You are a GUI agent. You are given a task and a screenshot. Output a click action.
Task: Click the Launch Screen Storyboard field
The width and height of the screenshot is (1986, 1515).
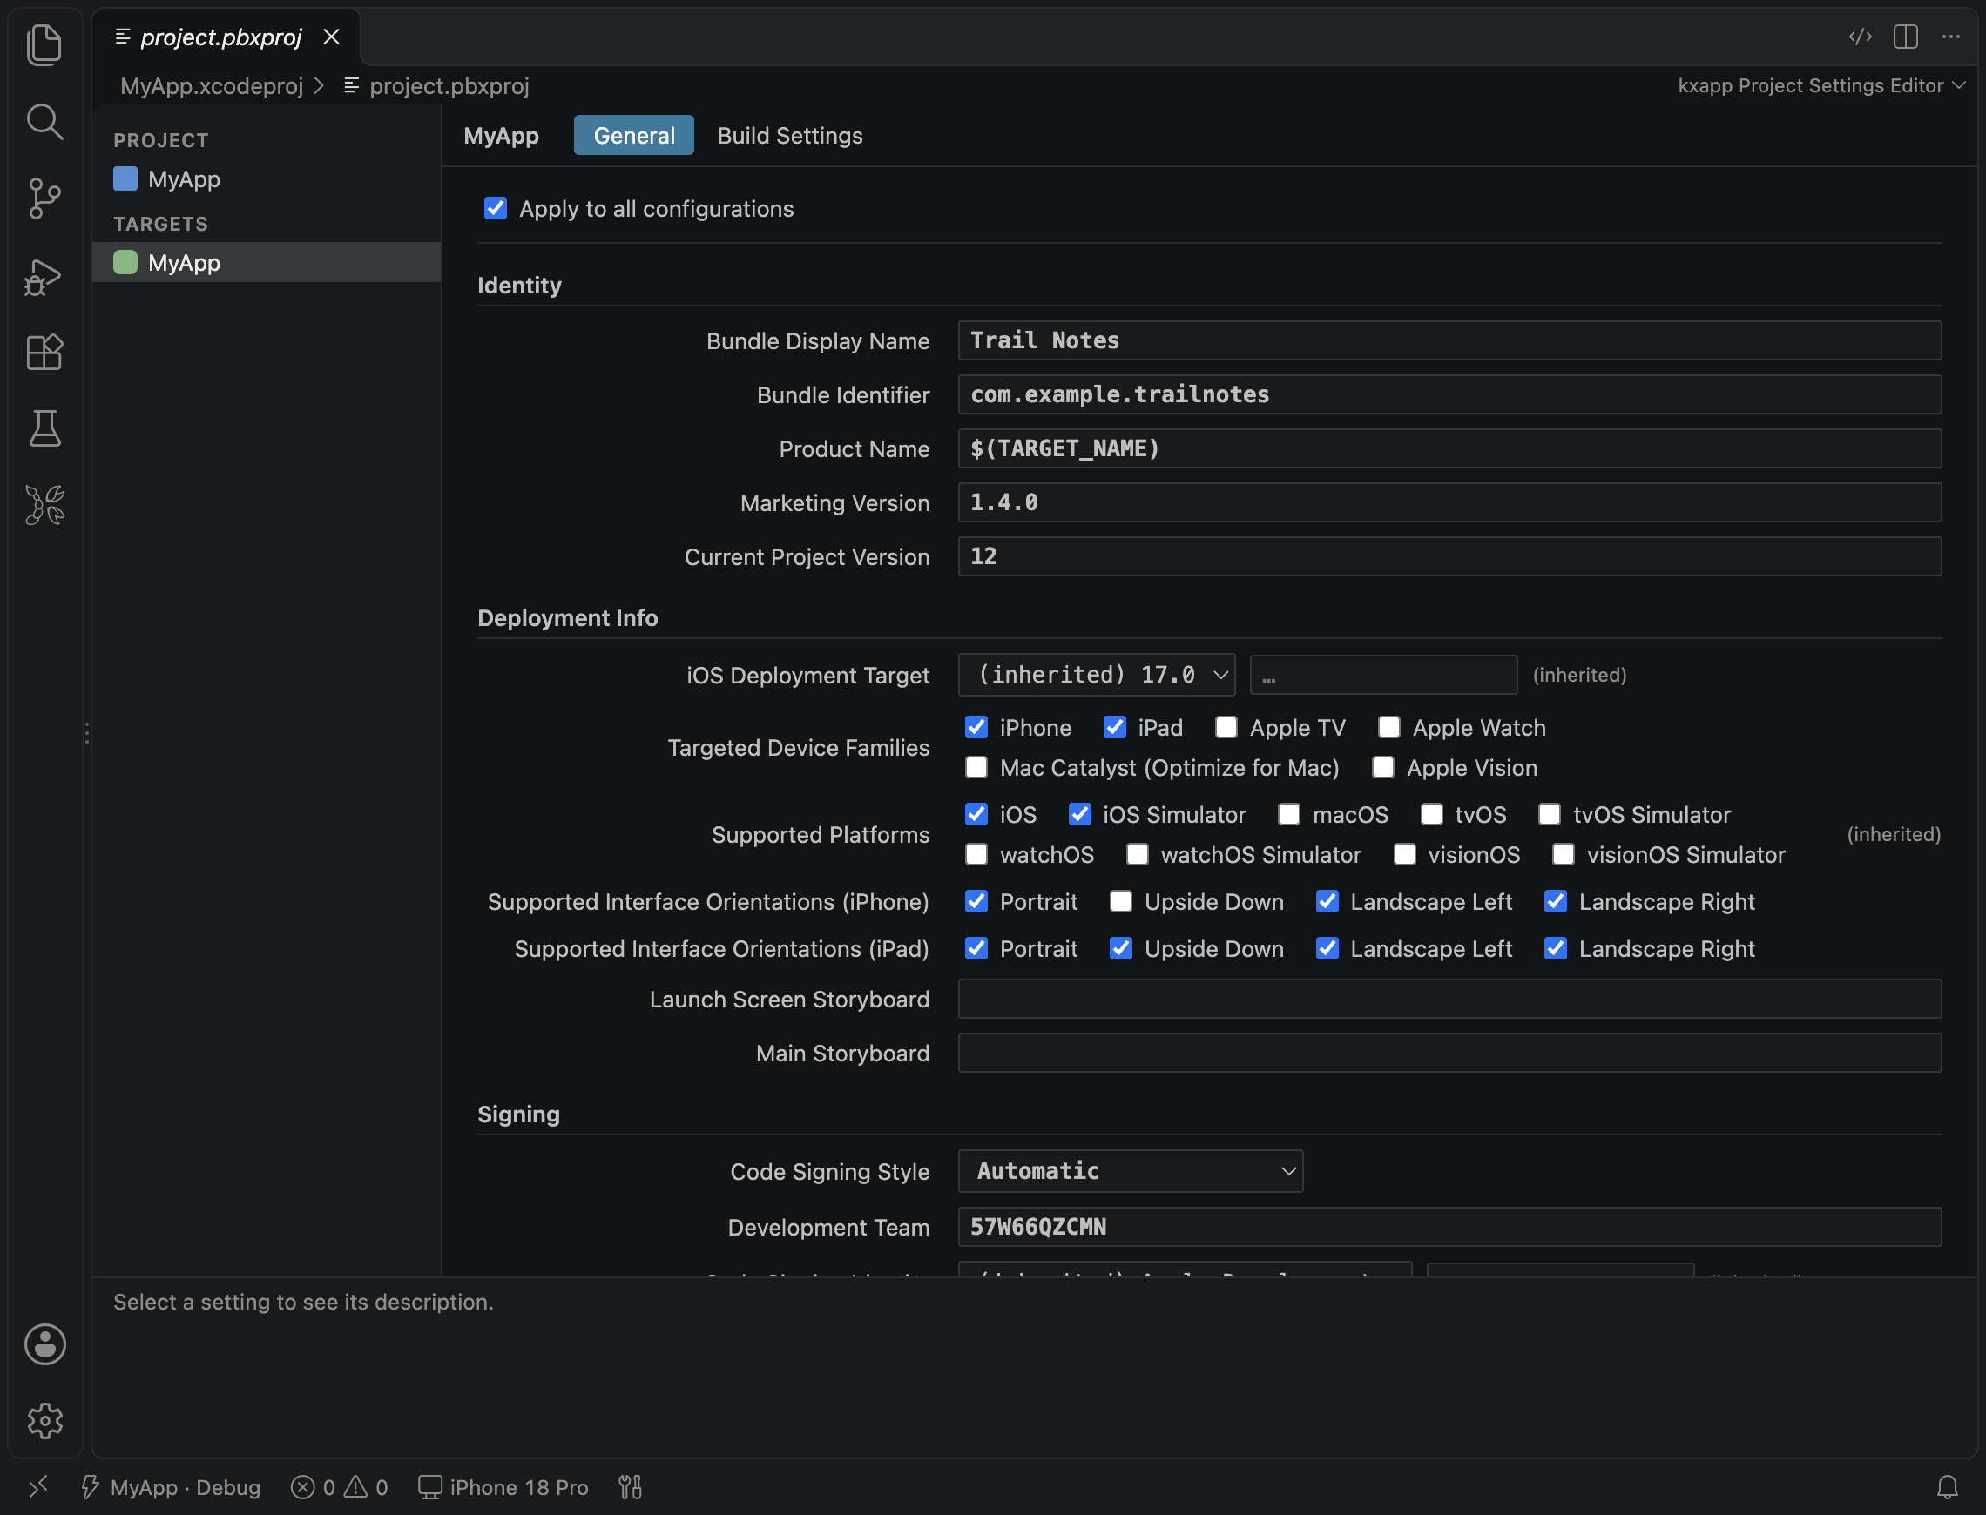click(1449, 1000)
